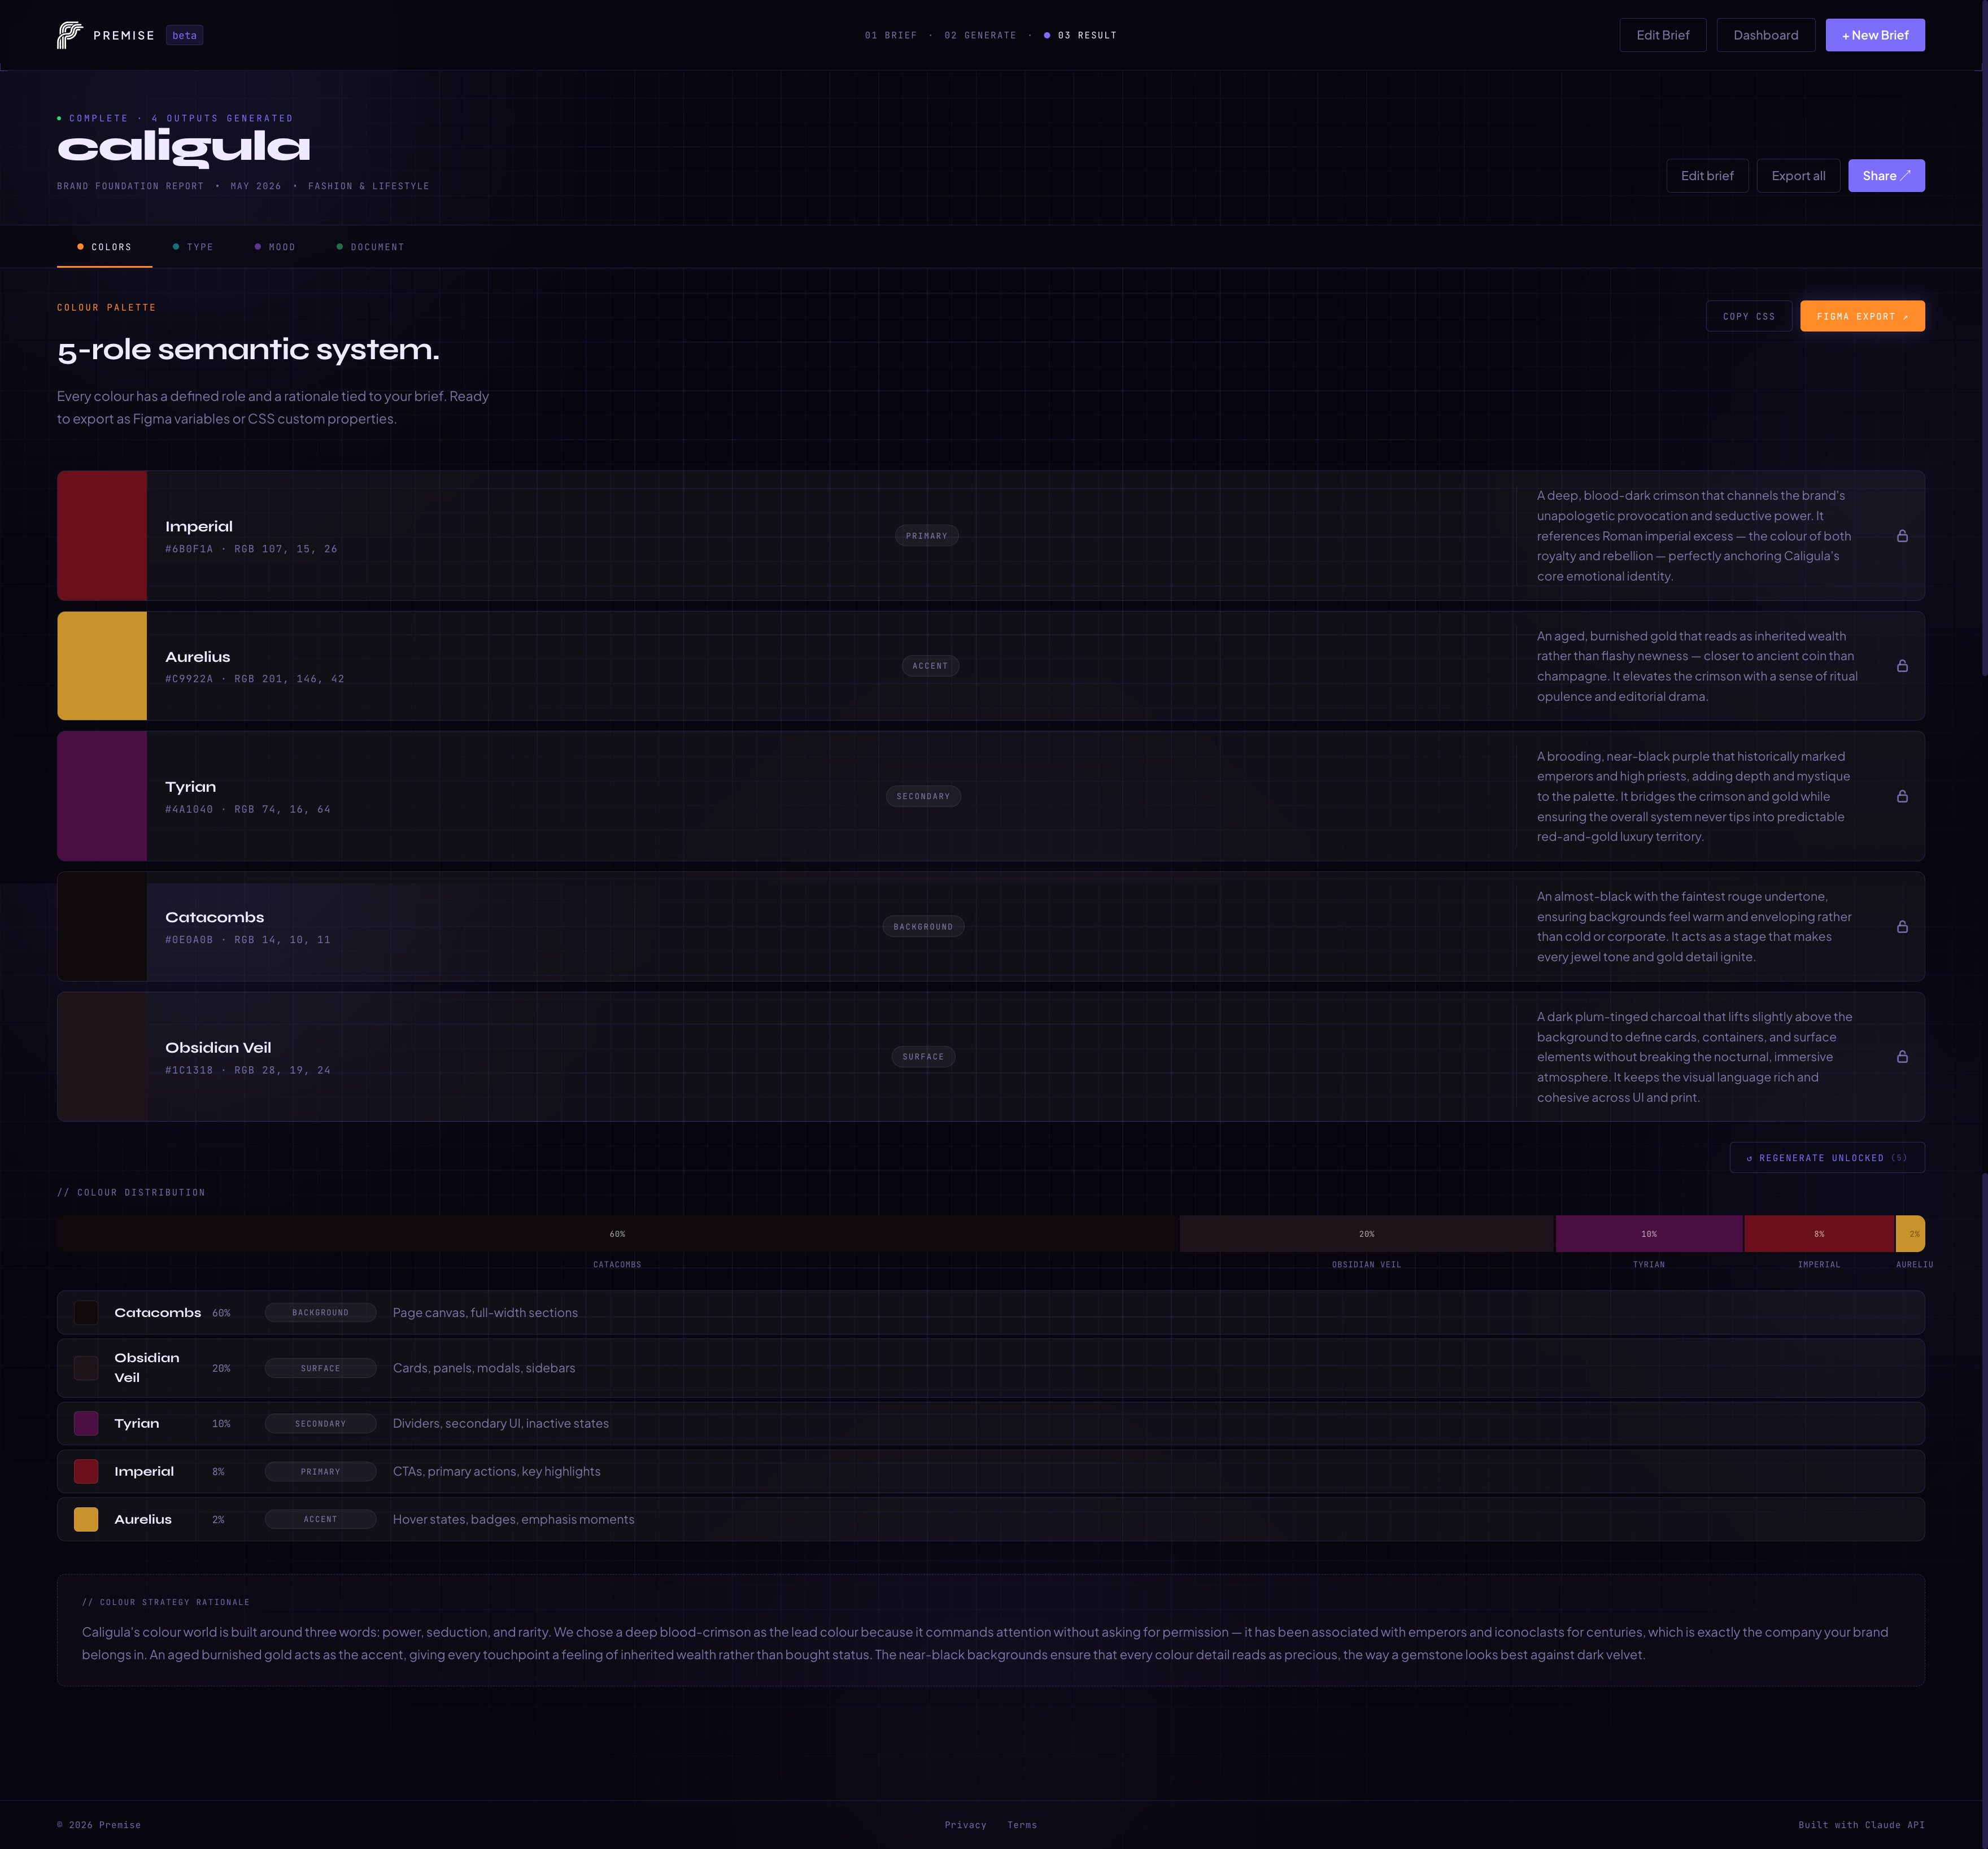This screenshot has height=1849, width=1988.
Task: Toggle the lock on Aurelius colour
Action: coord(1902,666)
